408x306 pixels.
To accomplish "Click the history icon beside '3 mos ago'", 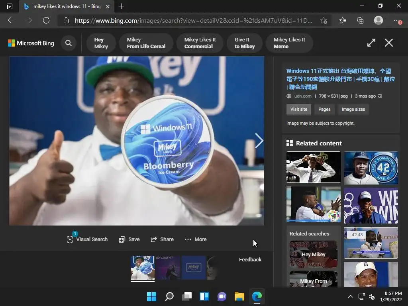I will [380, 96].
